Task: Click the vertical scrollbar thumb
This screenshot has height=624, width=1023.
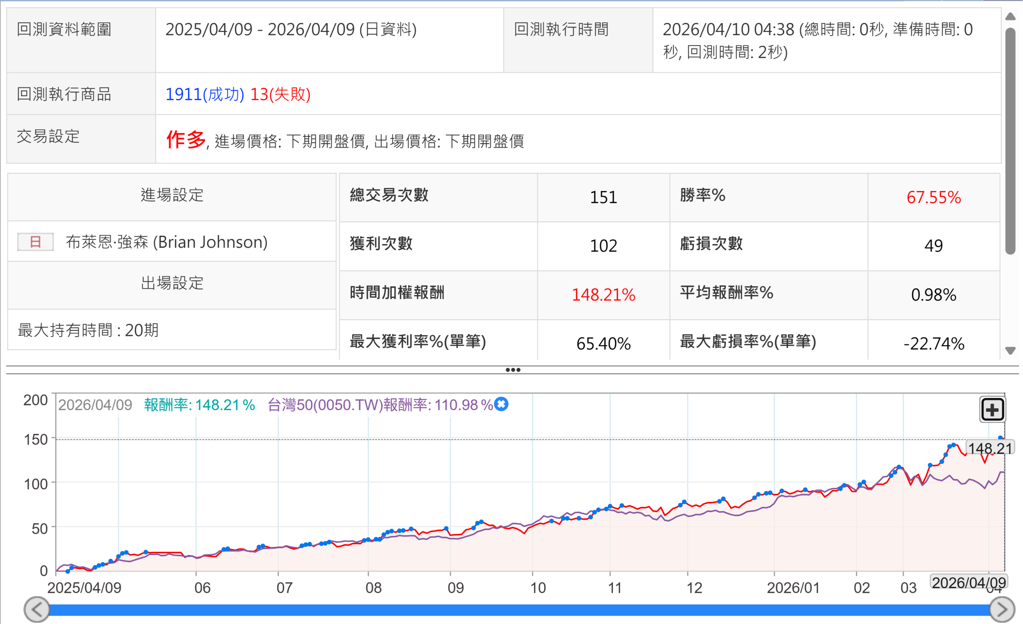Action: pyautogui.click(x=1010, y=141)
